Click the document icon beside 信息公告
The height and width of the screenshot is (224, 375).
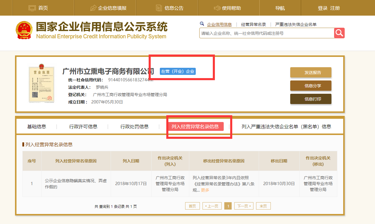click(x=159, y=8)
